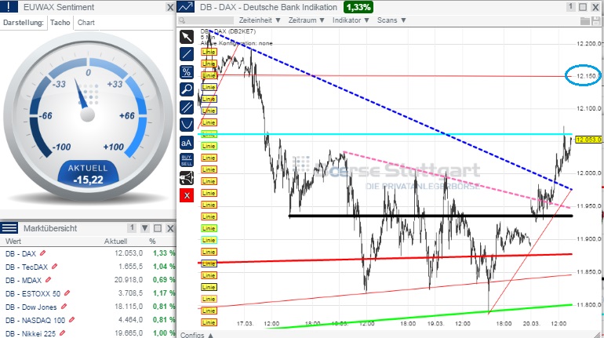Click the 18.115,0 value in Dow Jones row
This screenshot has height=338, width=604.
click(129, 307)
